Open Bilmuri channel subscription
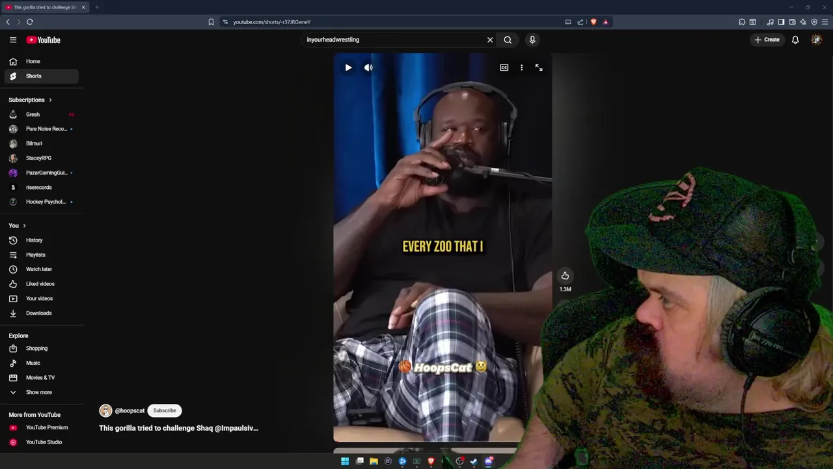 (42, 143)
